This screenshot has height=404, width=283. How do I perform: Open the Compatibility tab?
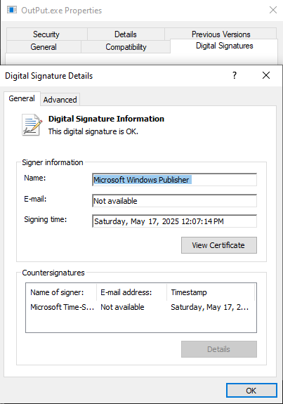[x=126, y=47]
